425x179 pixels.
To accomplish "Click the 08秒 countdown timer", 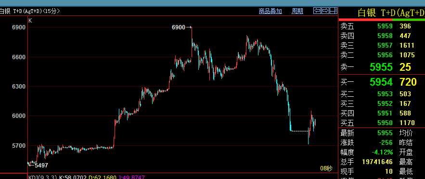I will click(326, 168).
